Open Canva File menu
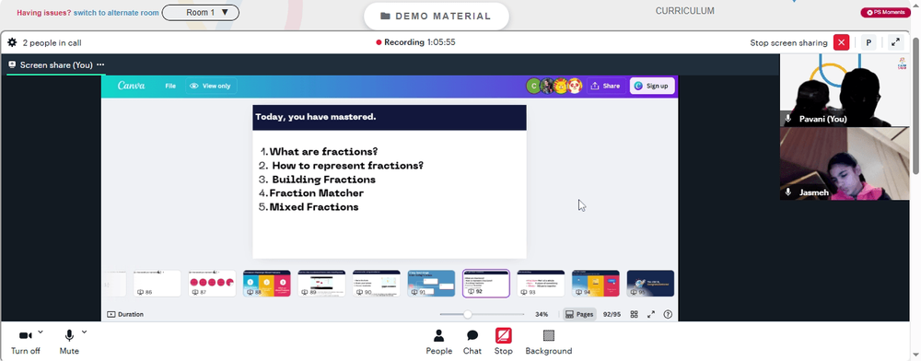 coord(170,86)
